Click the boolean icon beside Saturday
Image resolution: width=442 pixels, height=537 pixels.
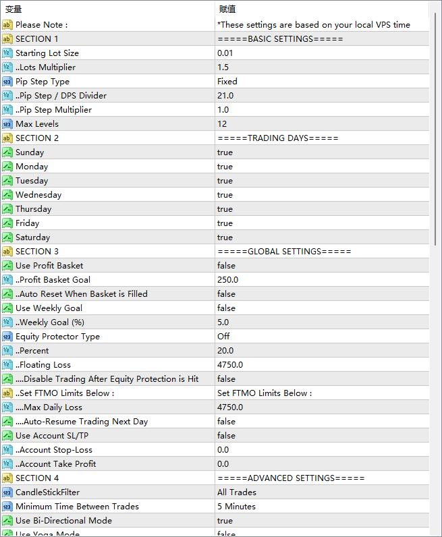tap(7, 237)
